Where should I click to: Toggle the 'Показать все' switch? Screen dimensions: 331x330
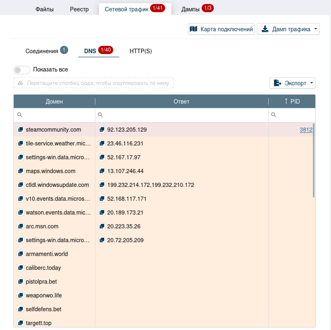pos(22,70)
